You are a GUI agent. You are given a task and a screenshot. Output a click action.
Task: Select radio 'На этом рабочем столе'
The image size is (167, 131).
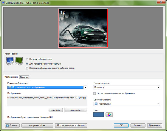coord(27,59)
